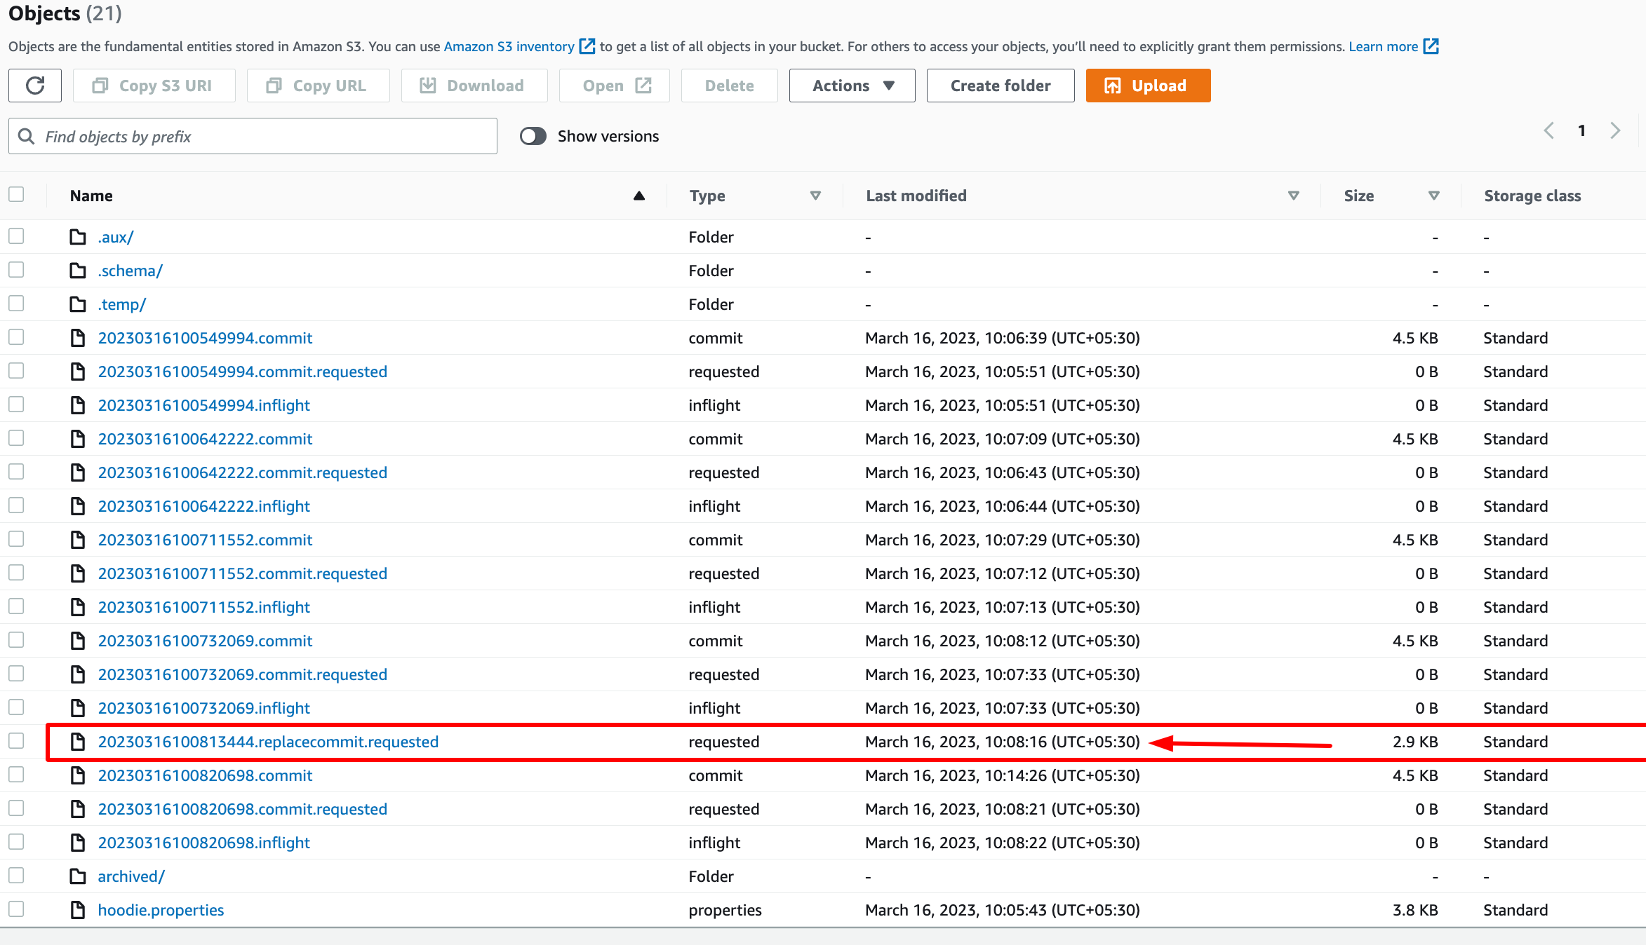
Task: Click the Name column header to sort
Action: click(x=91, y=196)
